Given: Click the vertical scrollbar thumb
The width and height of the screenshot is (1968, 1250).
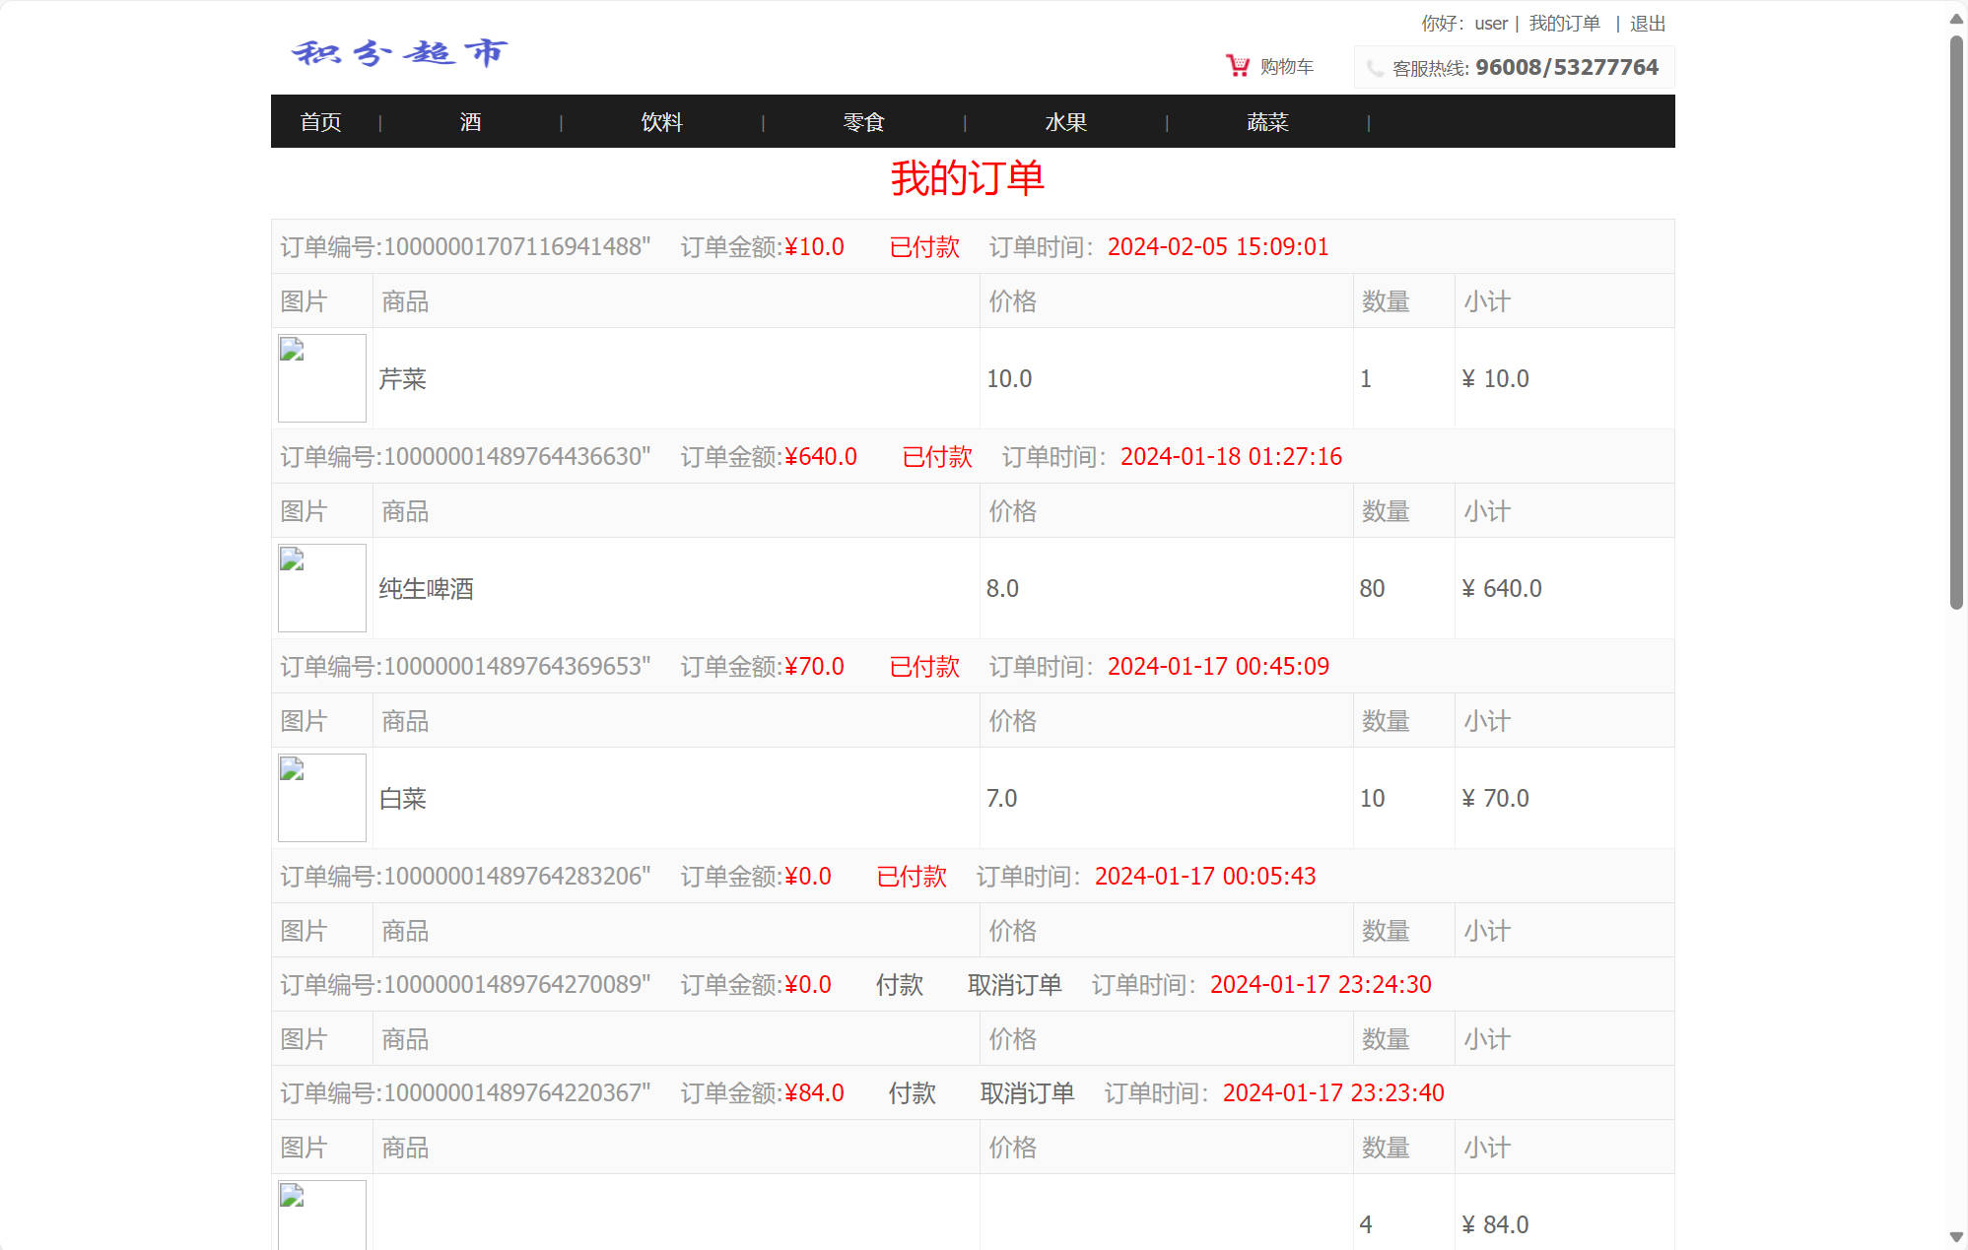Looking at the screenshot, I should click(1956, 325).
